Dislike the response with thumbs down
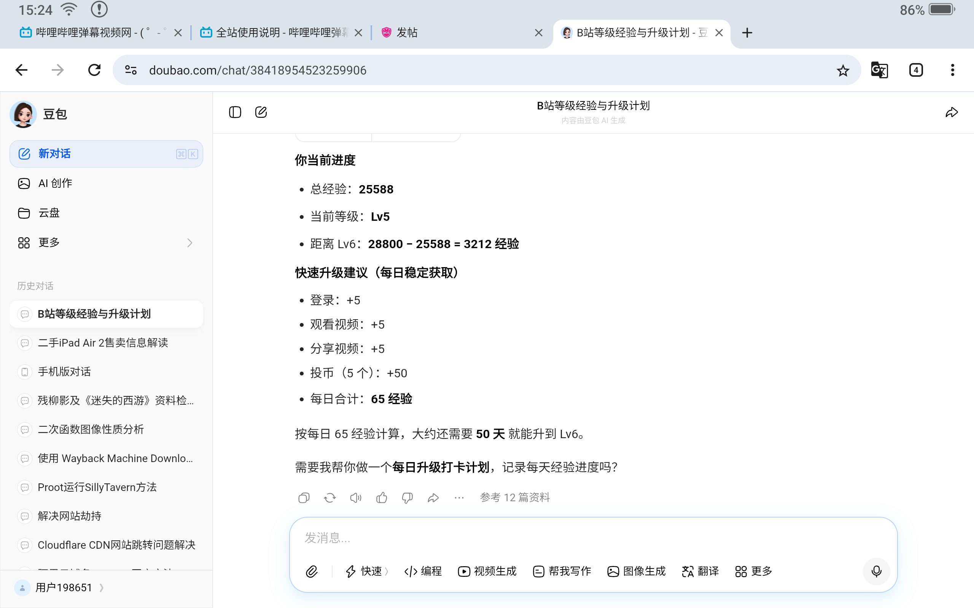This screenshot has width=974, height=608. [x=407, y=498]
